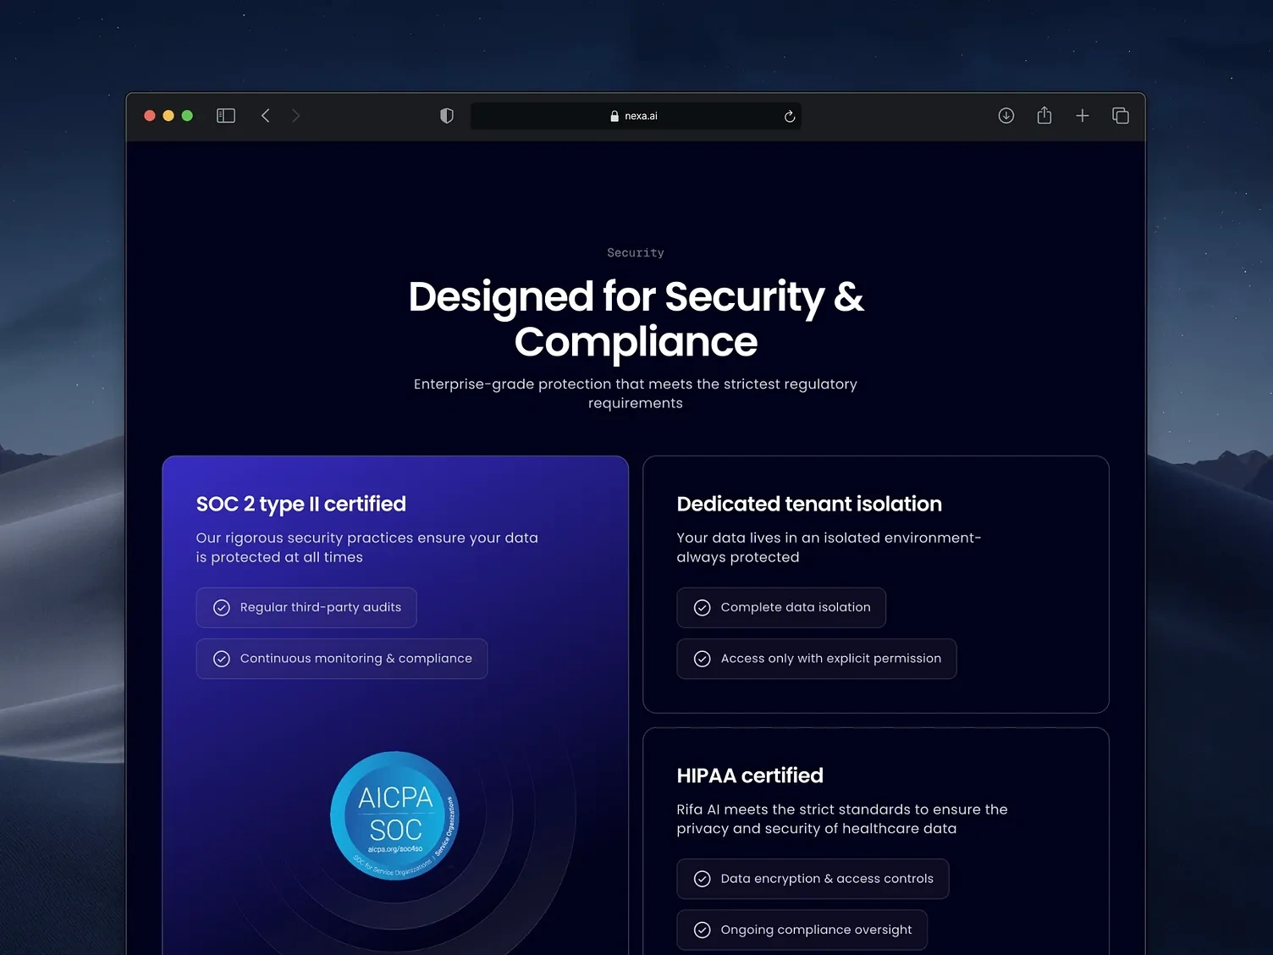Image resolution: width=1273 pixels, height=955 pixels.
Task: Show the downloads list
Action: [x=1006, y=116]
